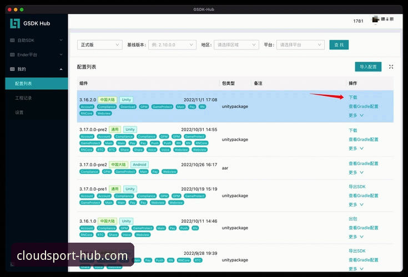
Task: Click the 组件 column header
Action: coord(83,83)
